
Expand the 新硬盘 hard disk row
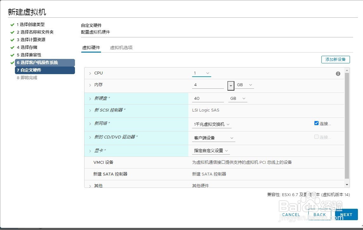90,98
